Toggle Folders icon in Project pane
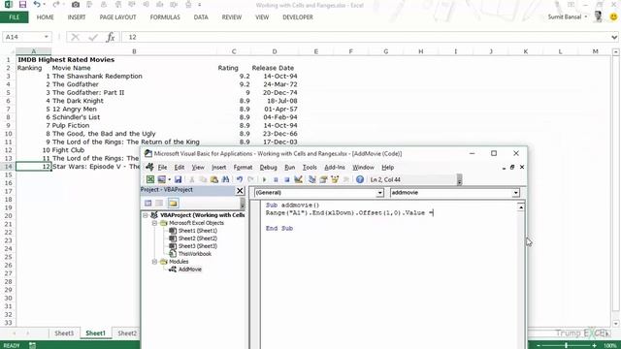Image resolution: width=621 pixels, height=349 pixels. (173, 203)
